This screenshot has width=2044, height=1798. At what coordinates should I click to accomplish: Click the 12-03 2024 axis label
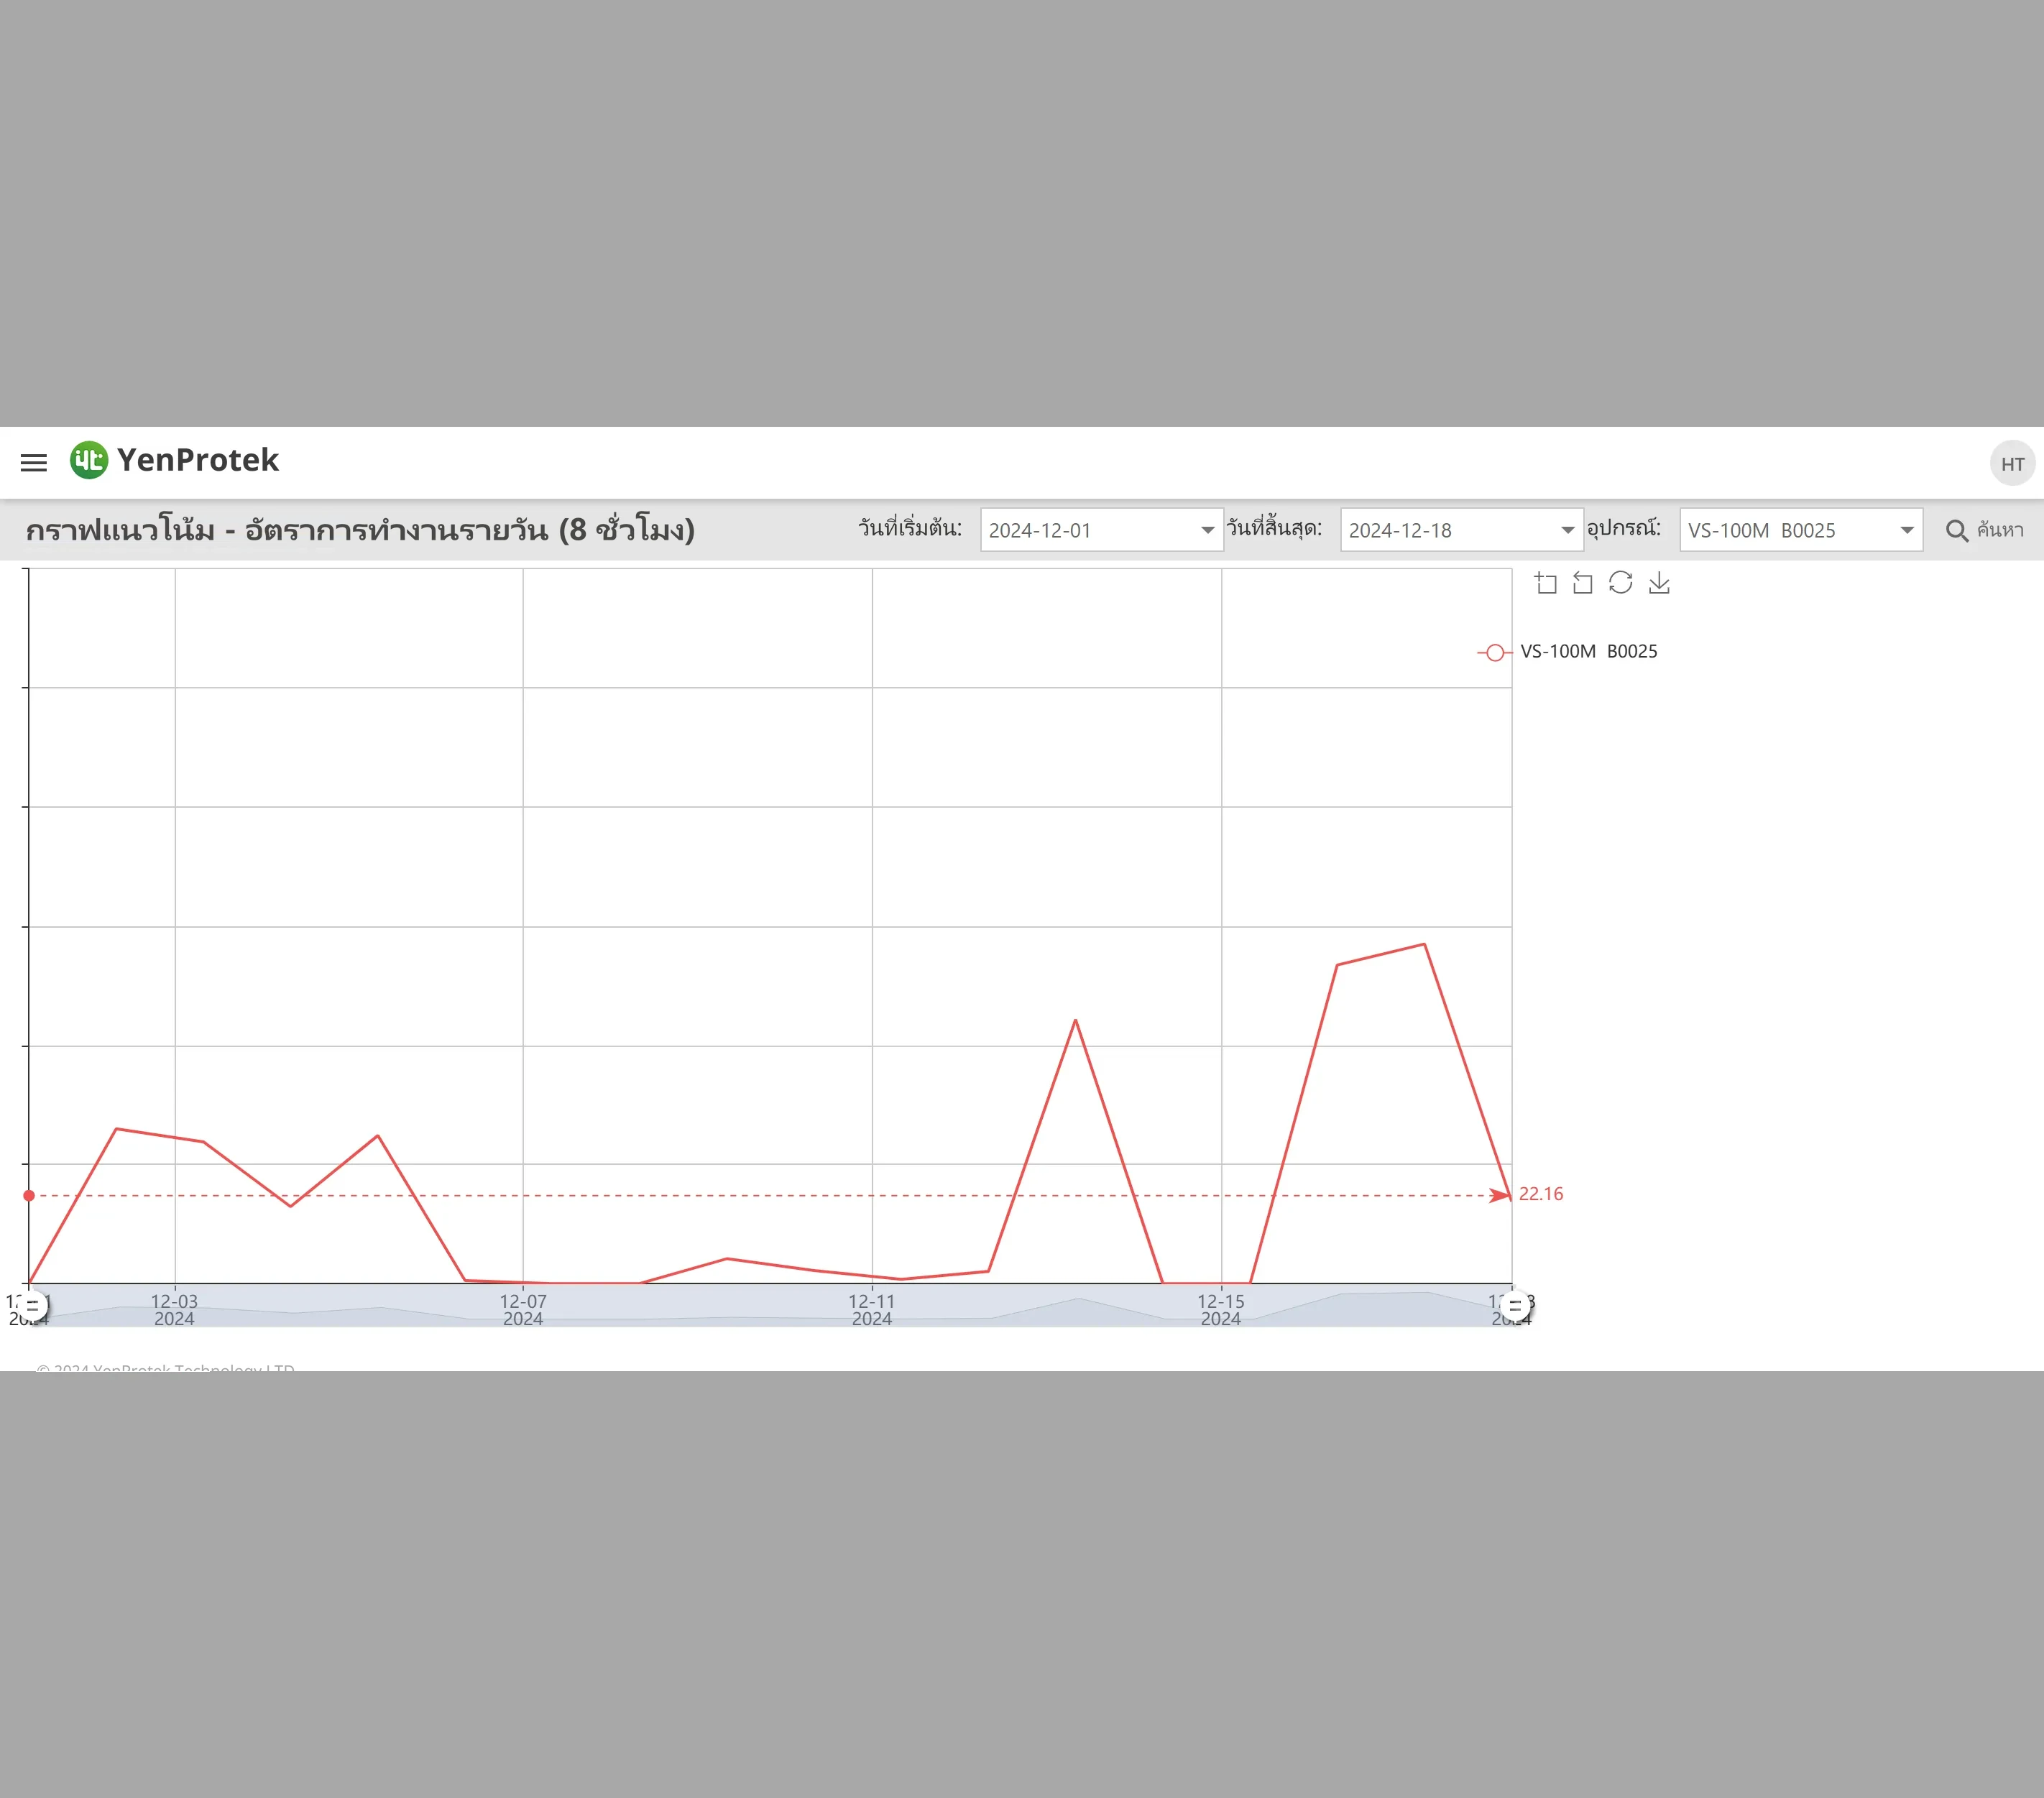174,1310
